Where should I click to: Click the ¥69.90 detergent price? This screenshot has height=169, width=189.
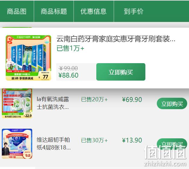pos(132,100)
